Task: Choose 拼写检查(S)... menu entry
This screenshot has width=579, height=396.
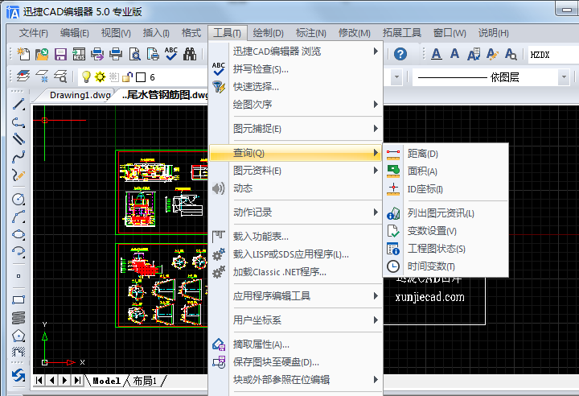Action: click(x=295, y=68)
